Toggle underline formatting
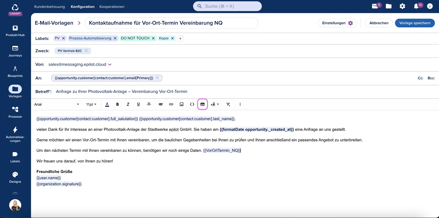This screenshot has height=218, width=439. coord(138,104)
